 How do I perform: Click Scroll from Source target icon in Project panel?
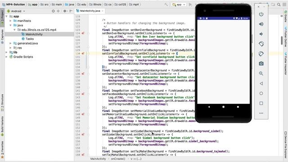coord(53,11)
